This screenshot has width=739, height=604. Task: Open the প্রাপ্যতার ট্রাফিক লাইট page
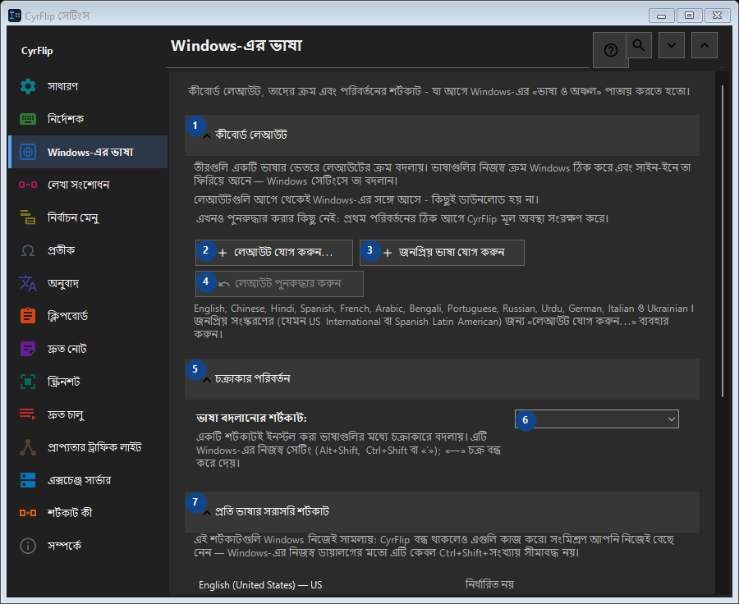(x=88, y=447)
